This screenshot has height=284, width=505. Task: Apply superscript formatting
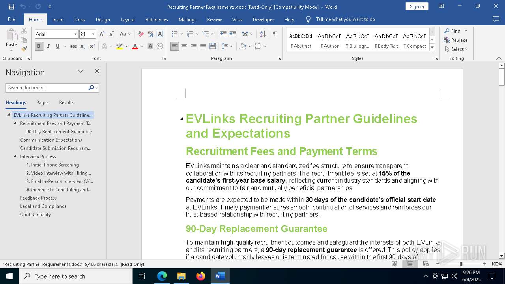coord(92,46)
